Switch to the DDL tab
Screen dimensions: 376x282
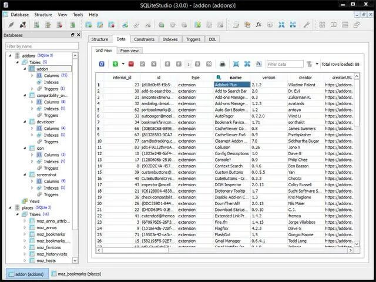point(212,39)
